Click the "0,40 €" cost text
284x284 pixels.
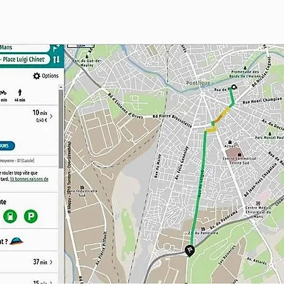click(41, 121)
